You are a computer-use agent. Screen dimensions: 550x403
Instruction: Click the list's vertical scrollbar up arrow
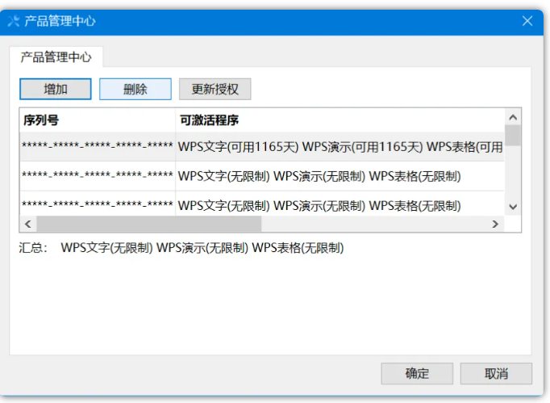(513, 117)
